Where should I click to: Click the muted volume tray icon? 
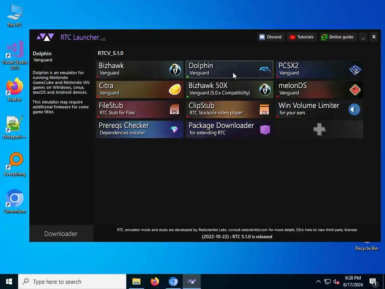coord(336,282)
